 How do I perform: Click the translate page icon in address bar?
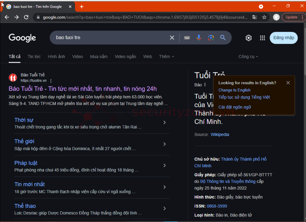[255, 17]
